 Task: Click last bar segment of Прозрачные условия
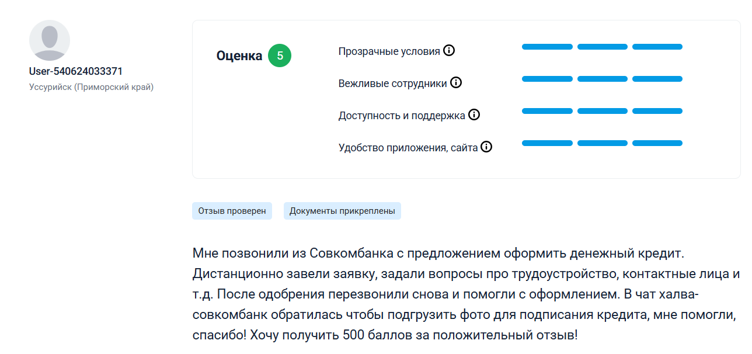click(x=657, y=47)
